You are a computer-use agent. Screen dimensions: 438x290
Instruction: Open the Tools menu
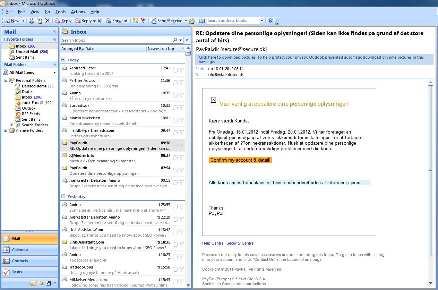click(60, 12)
